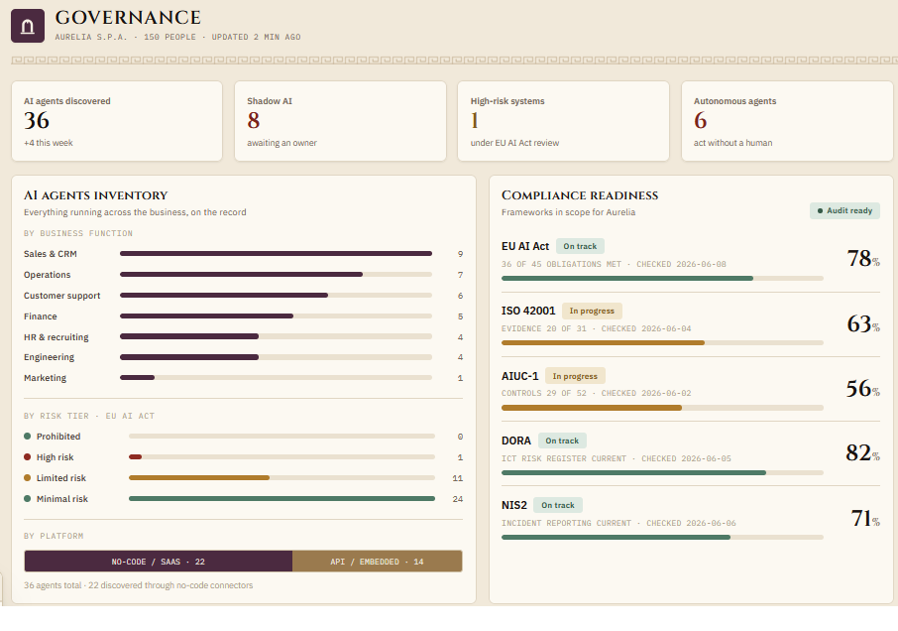Click the Minimal risk count 24
Viewport: 898px width, 631px height.
click(x=457, y=499)
